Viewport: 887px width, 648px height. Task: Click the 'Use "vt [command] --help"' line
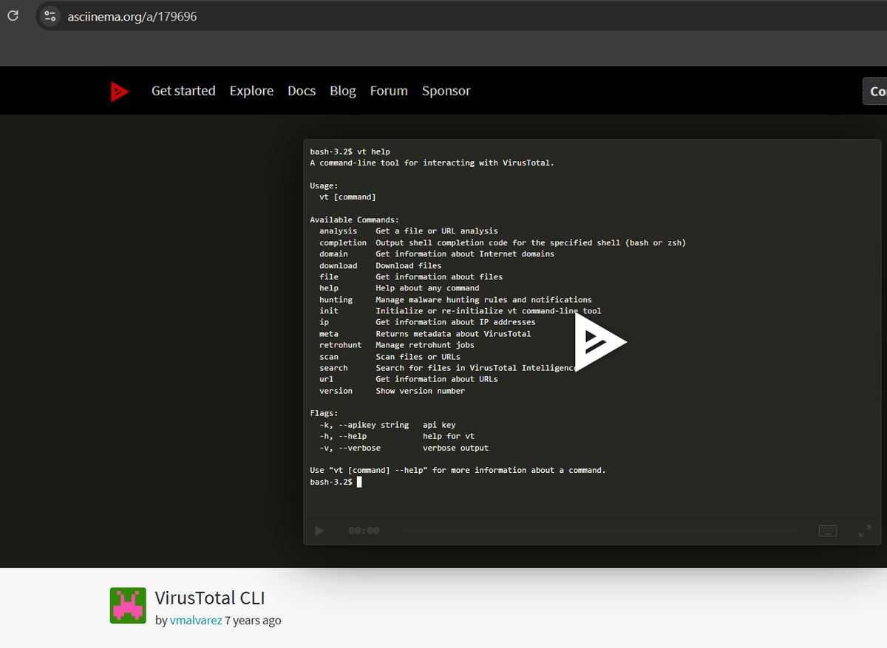(458, 470)
